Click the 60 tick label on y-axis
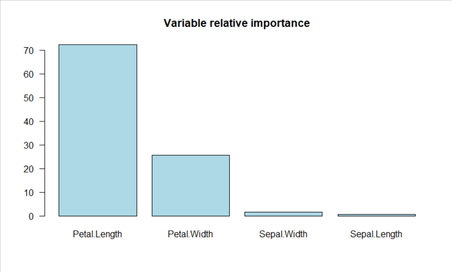 [x=30, y=74]
